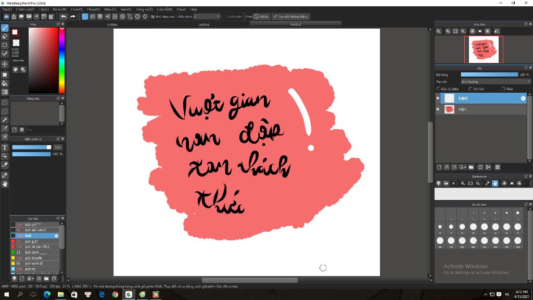Select layer Lớp1
The width and height of the screenshot is (533, 300).
point(480,109)
